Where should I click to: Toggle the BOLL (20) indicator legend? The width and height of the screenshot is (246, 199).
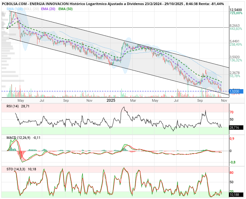[32, 9]
